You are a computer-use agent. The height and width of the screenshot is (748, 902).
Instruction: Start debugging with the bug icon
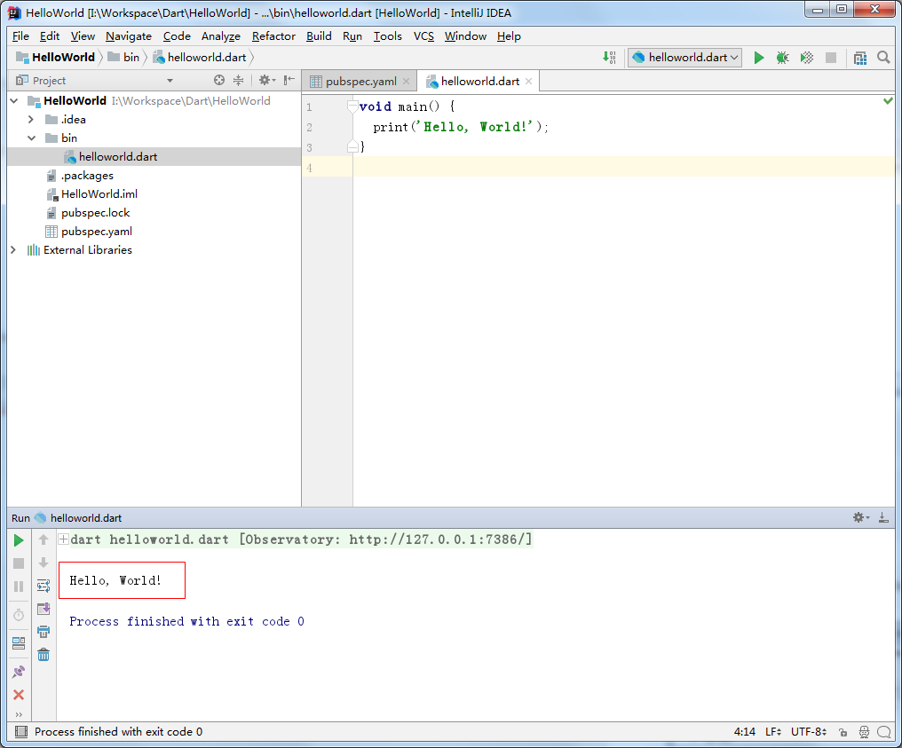tap(782, 58)
